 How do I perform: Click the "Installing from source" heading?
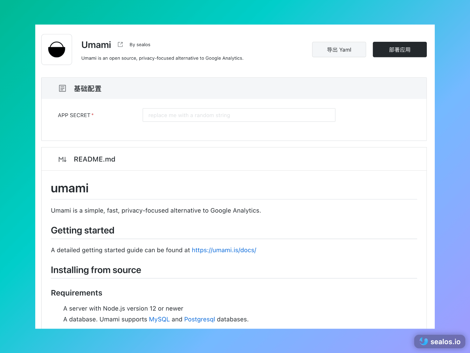click(x=96, y=270)
